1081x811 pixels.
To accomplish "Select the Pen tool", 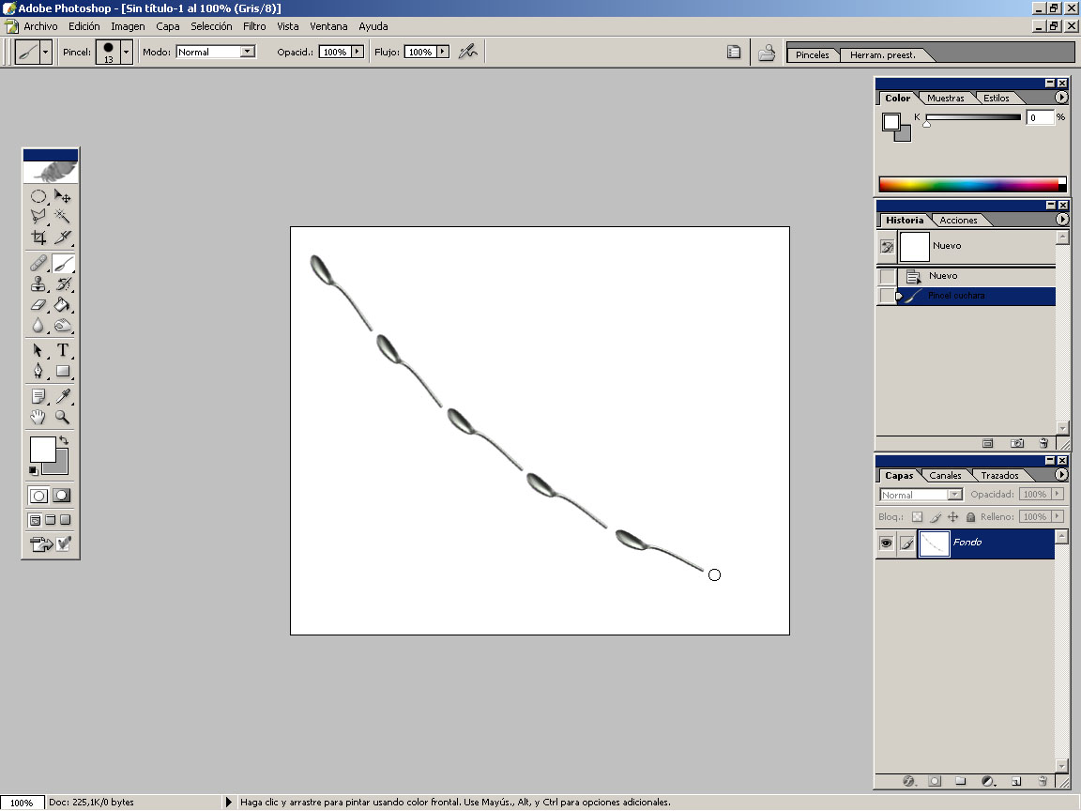I will pyautogui.click(x=38, y=371).
